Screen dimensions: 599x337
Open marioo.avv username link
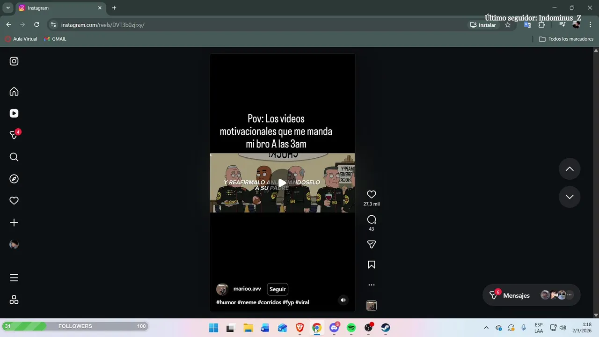click(x=247, y=289)
